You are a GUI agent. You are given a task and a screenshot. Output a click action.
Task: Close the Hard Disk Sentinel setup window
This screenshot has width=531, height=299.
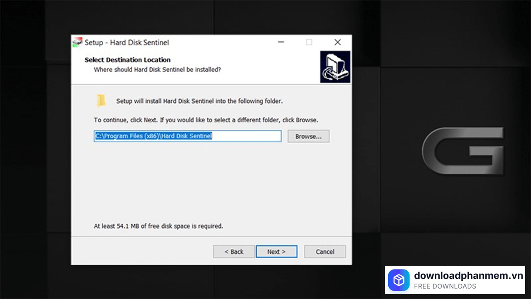point(338,42)
